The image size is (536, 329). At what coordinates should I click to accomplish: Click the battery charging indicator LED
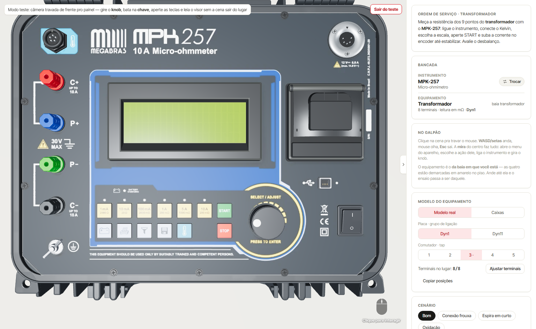125,191
